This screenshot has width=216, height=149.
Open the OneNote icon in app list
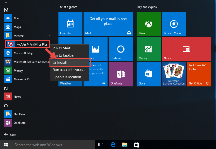(x=8, y=123)
